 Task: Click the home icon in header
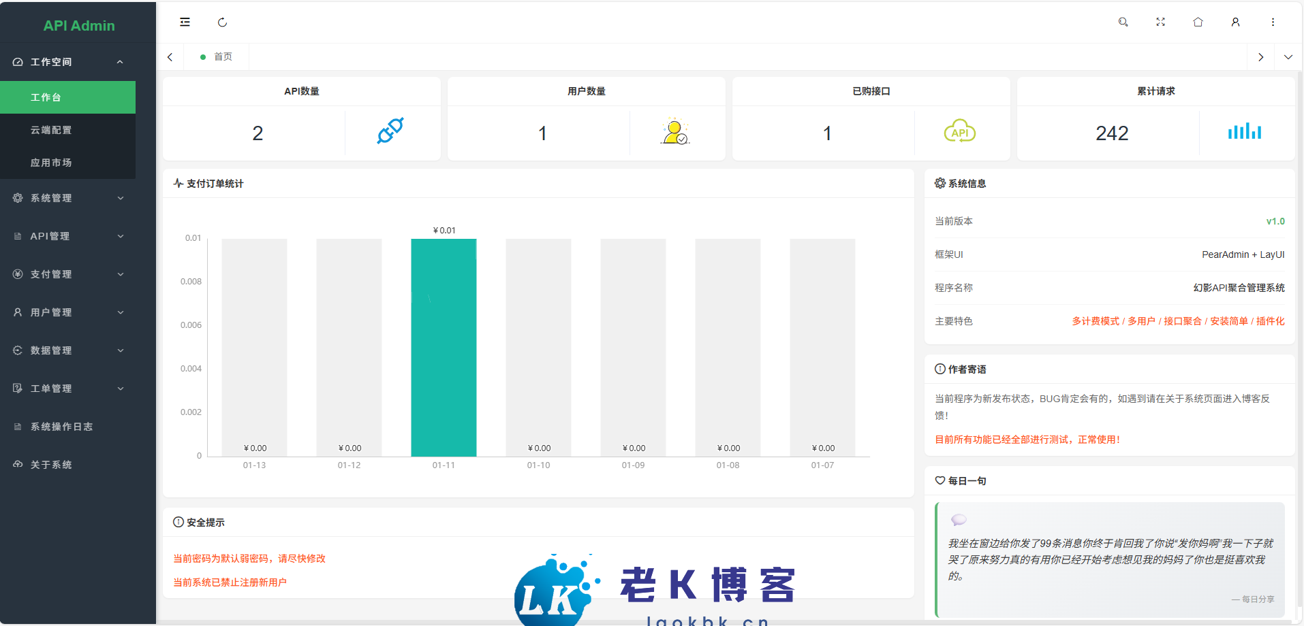tap(1198, 22)
